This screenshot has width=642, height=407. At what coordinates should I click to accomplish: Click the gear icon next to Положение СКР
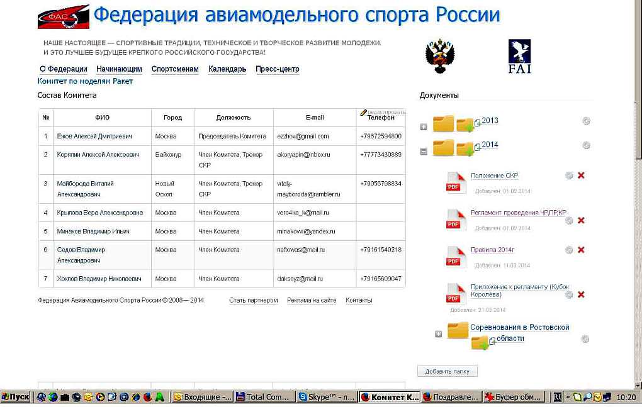coord(569,176)
